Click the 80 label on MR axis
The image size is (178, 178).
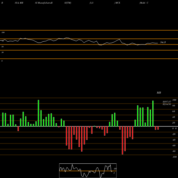click(174, 106)
